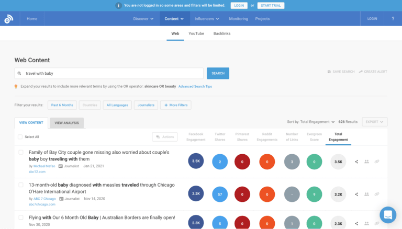Expand the Discover menu dropdown
Viewport: 402px width, 229px height.
point(143,19)
